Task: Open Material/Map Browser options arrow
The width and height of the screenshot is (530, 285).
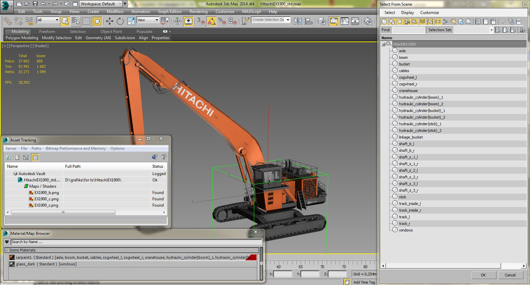Action: tap(7, 242)
